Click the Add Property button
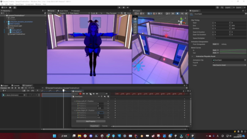 tap(91, 121)
